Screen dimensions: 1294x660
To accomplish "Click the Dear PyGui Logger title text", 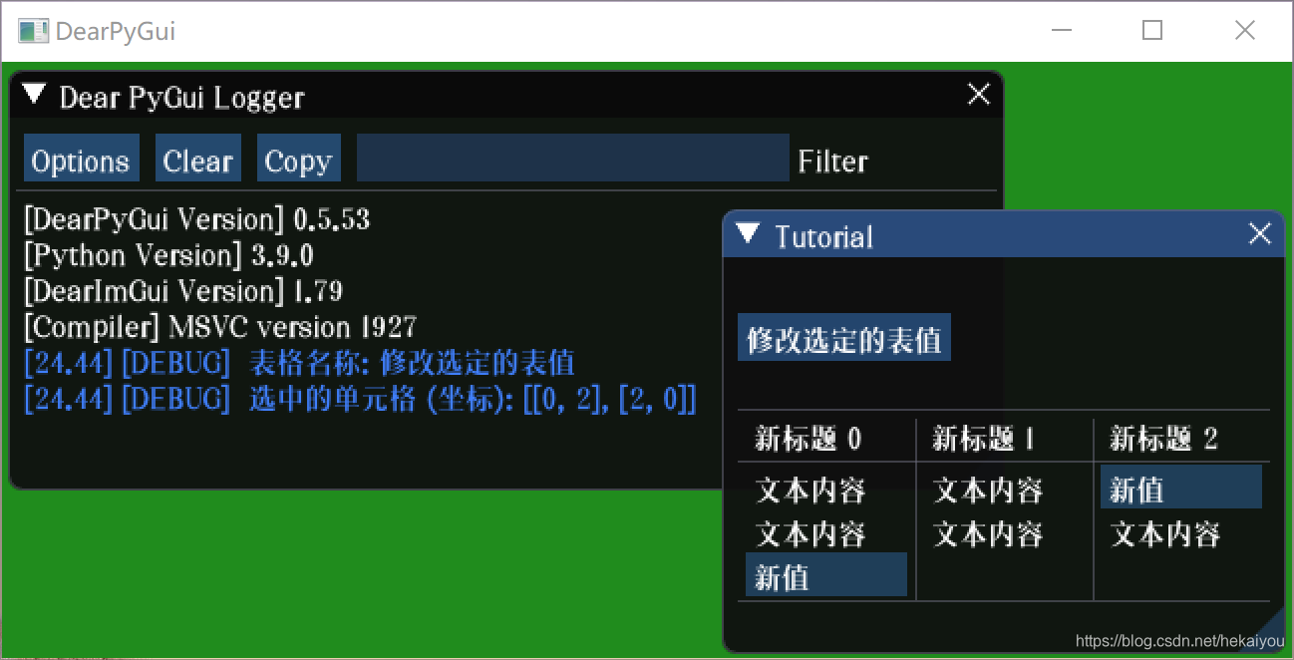I will tap(182, 97).
